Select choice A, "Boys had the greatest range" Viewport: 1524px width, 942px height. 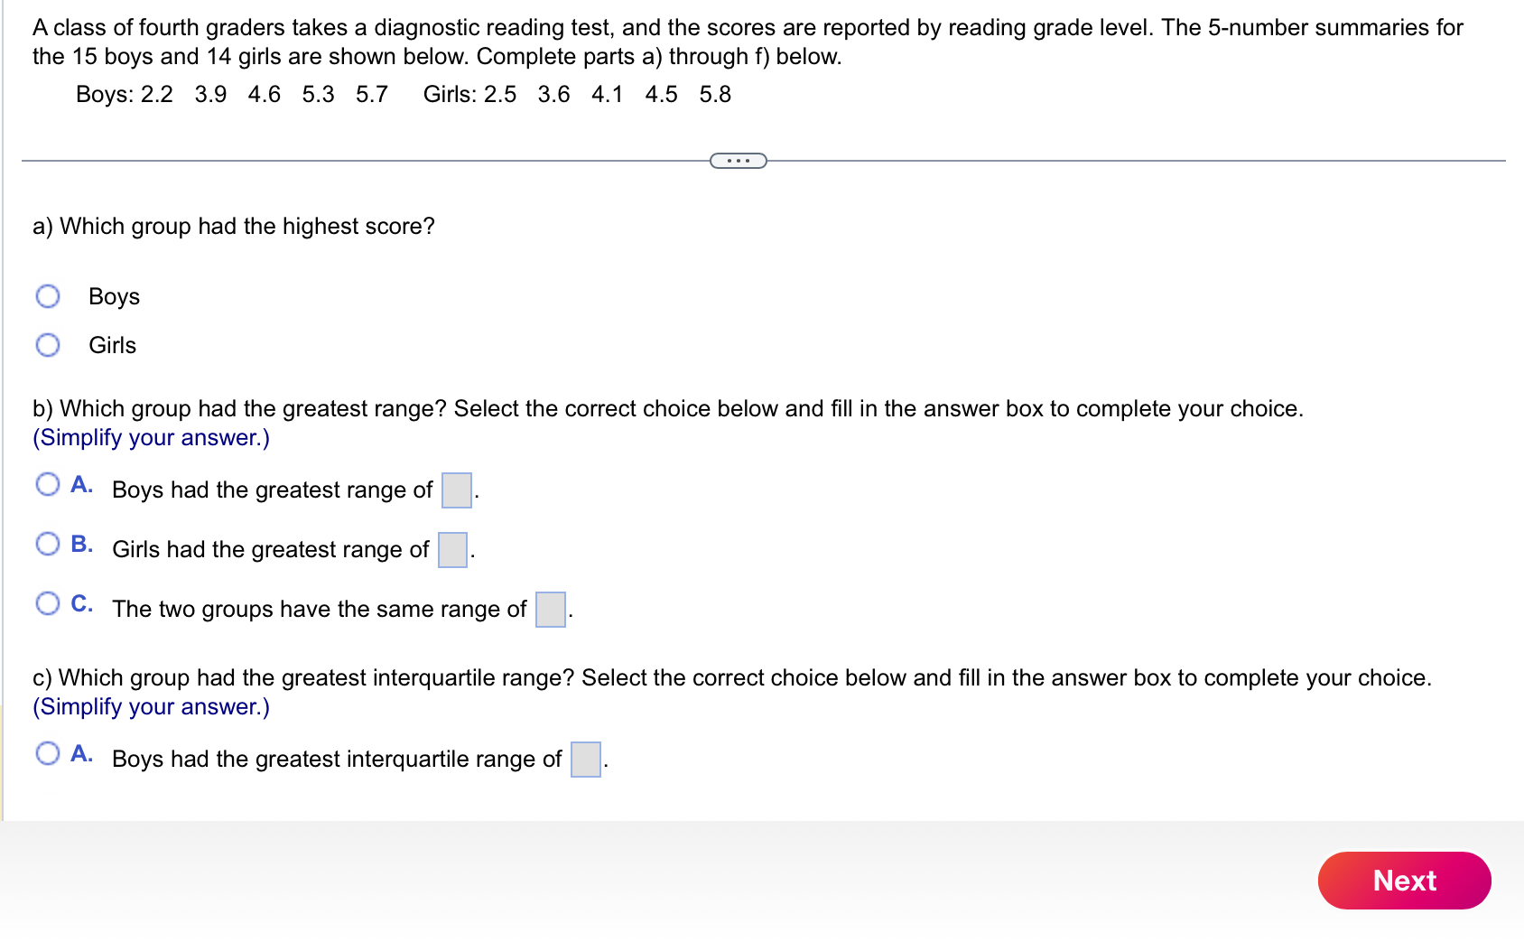[x=48, y=484]
